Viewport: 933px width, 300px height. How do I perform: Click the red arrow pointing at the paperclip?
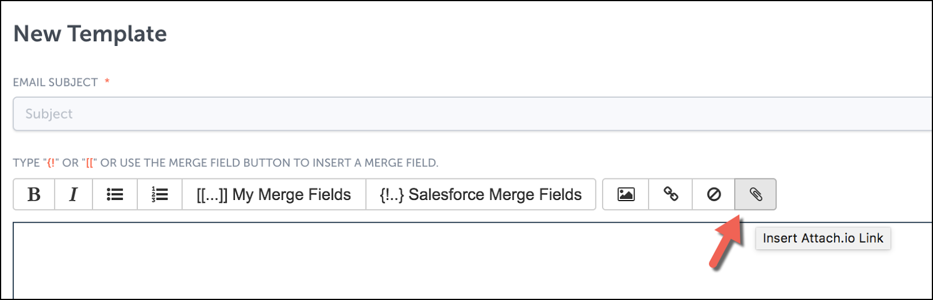click(725, 242)
